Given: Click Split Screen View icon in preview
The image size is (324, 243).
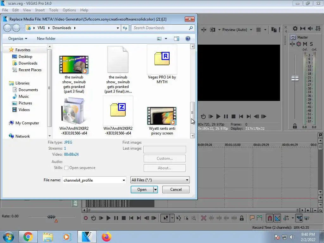Looking at the screenshot, I should point(213,30).
